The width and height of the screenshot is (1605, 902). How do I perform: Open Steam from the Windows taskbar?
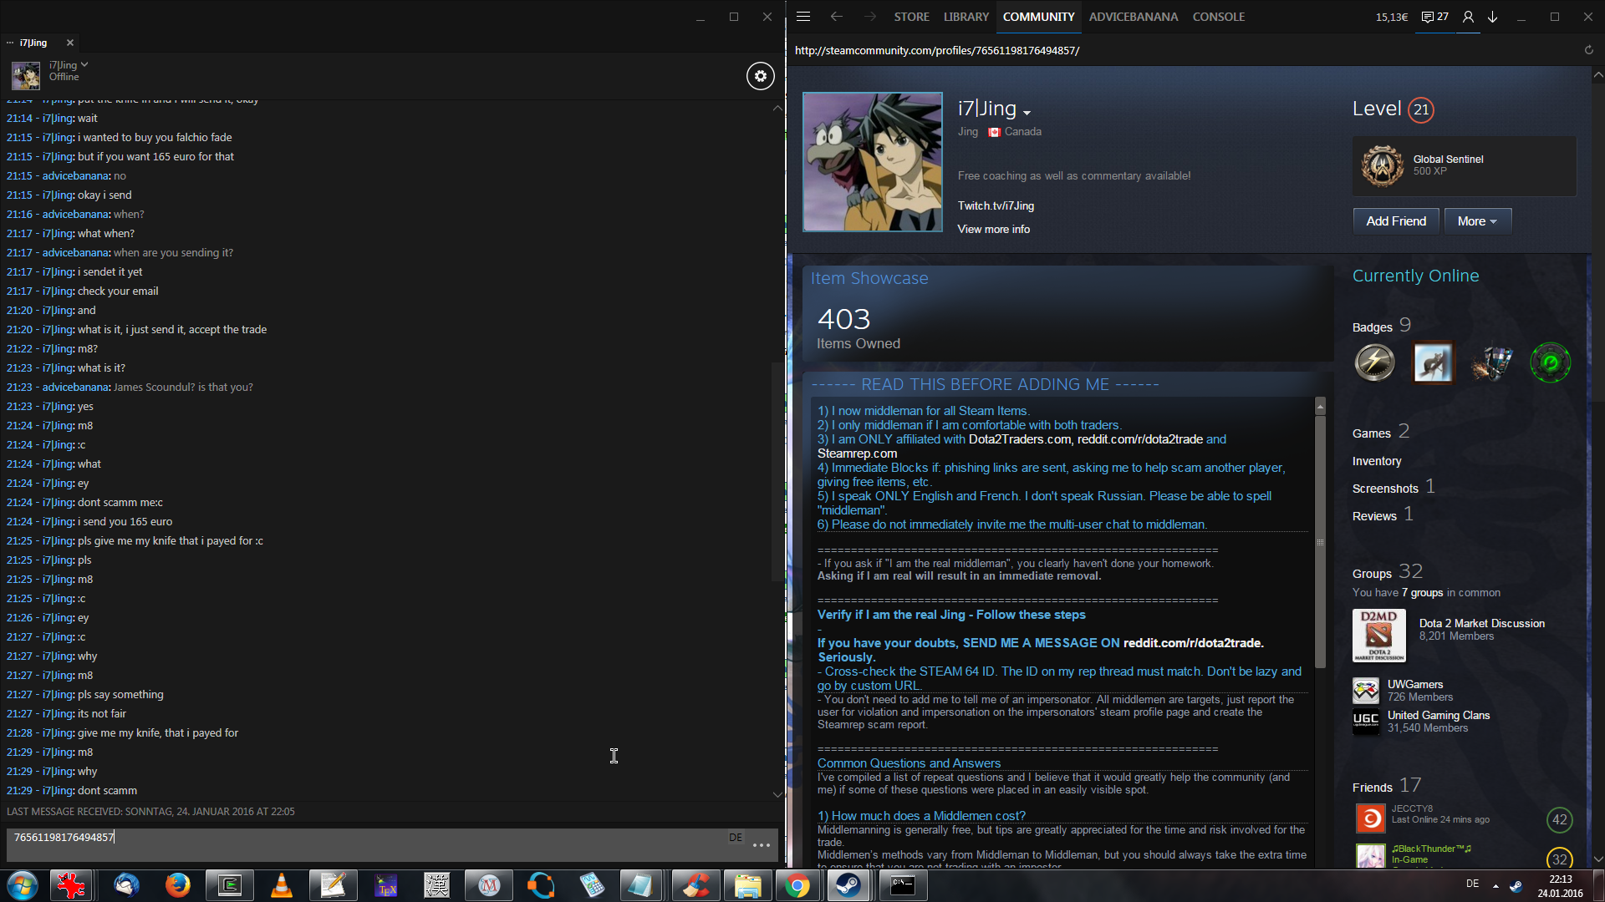pyautogui.click(x=848, y=885)
